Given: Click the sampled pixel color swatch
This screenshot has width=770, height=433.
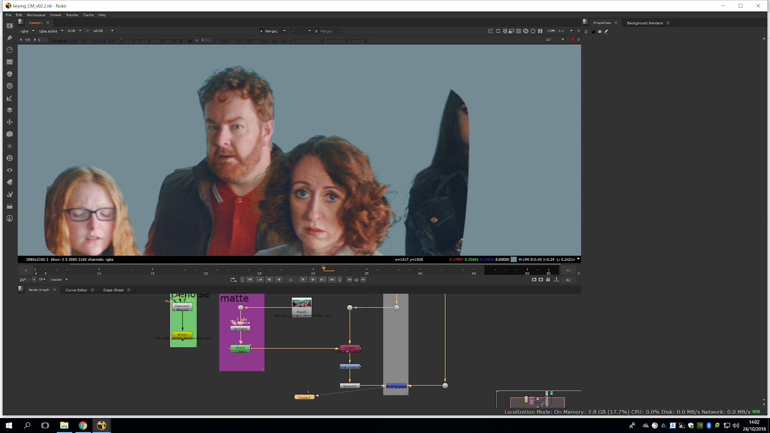Looking at the screenshot, I should pyautogui.click(x=513, y=259).
